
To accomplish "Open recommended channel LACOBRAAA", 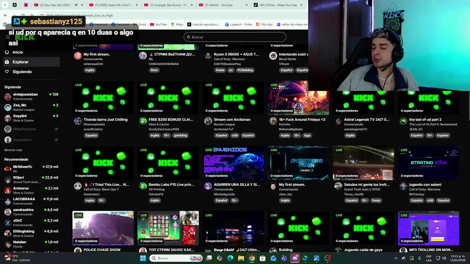I will pyautogui.click(x=31, y=201).
